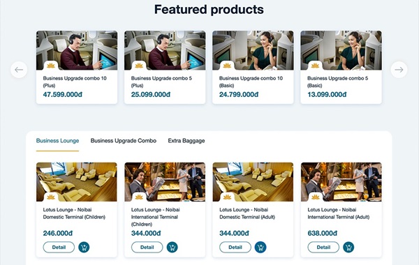Viewport: 419px width, 265px height.
Task: Add Noibai International Terminal (Adult) lounge to cart
Action: (x=348, y=247)
